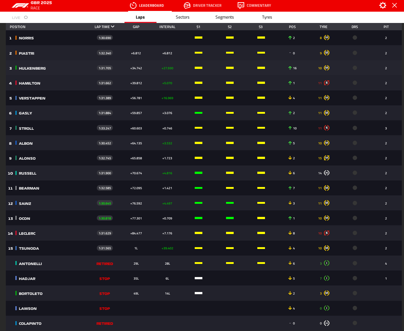404x331 pixels.
Task: Select the Laps sub-tab
Action: (140, 17)
